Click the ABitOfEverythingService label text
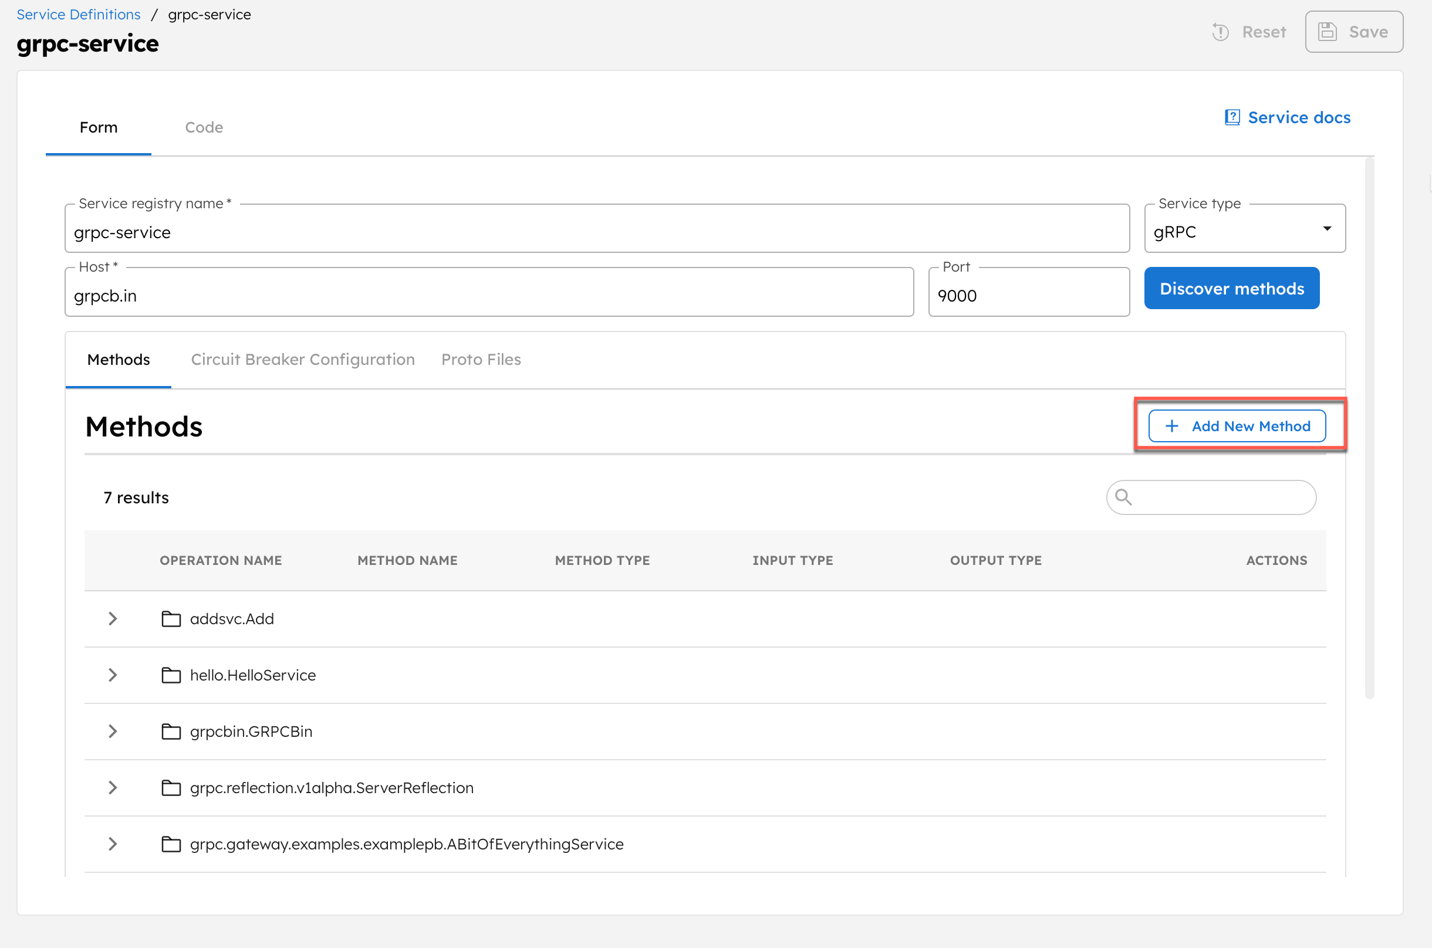This screenshot has height=948, width=1432. (407, 844)
